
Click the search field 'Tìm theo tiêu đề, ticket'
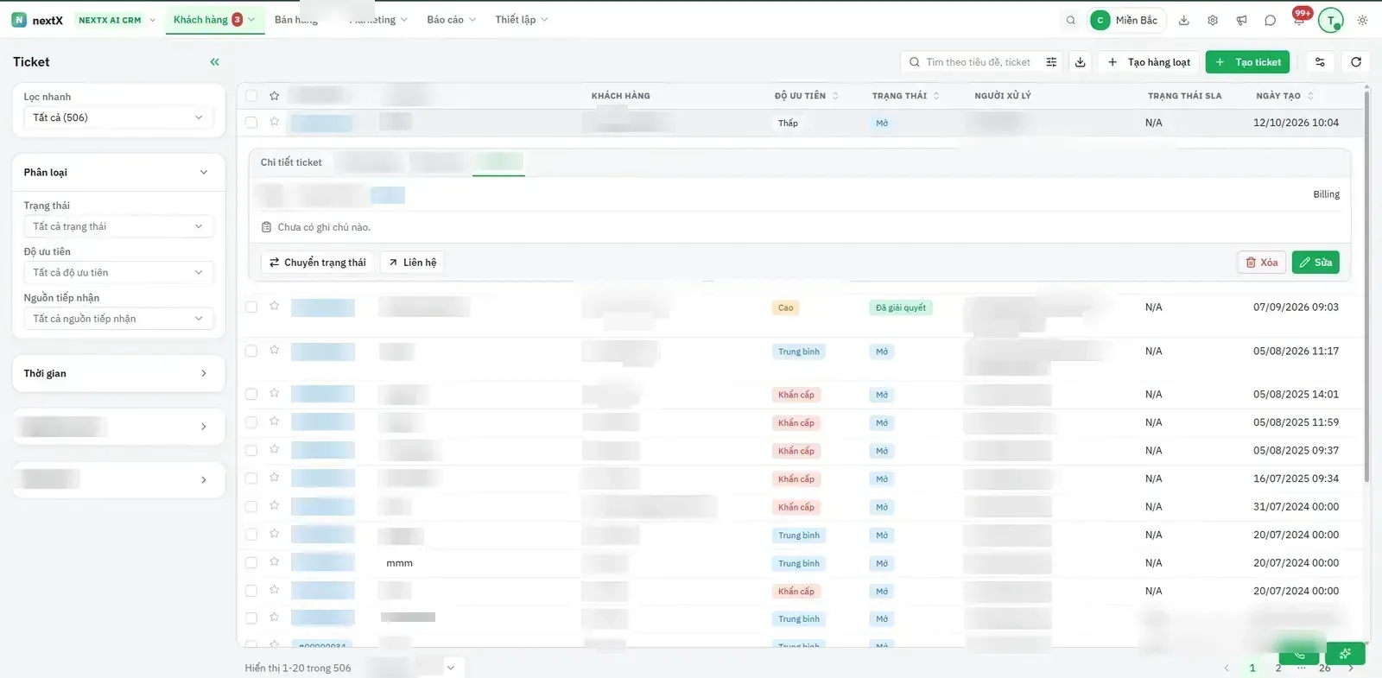click(x=978, y=62)
